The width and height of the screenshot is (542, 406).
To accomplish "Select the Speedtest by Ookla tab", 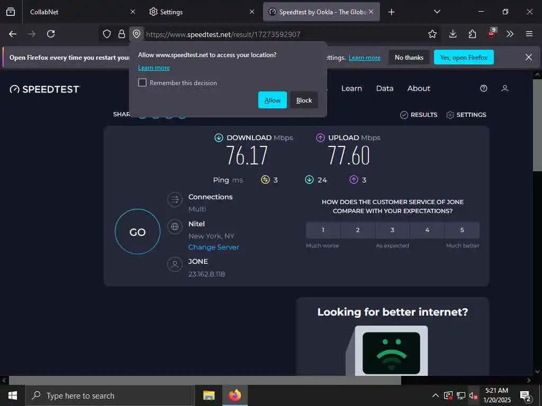I will click(321, 12).
